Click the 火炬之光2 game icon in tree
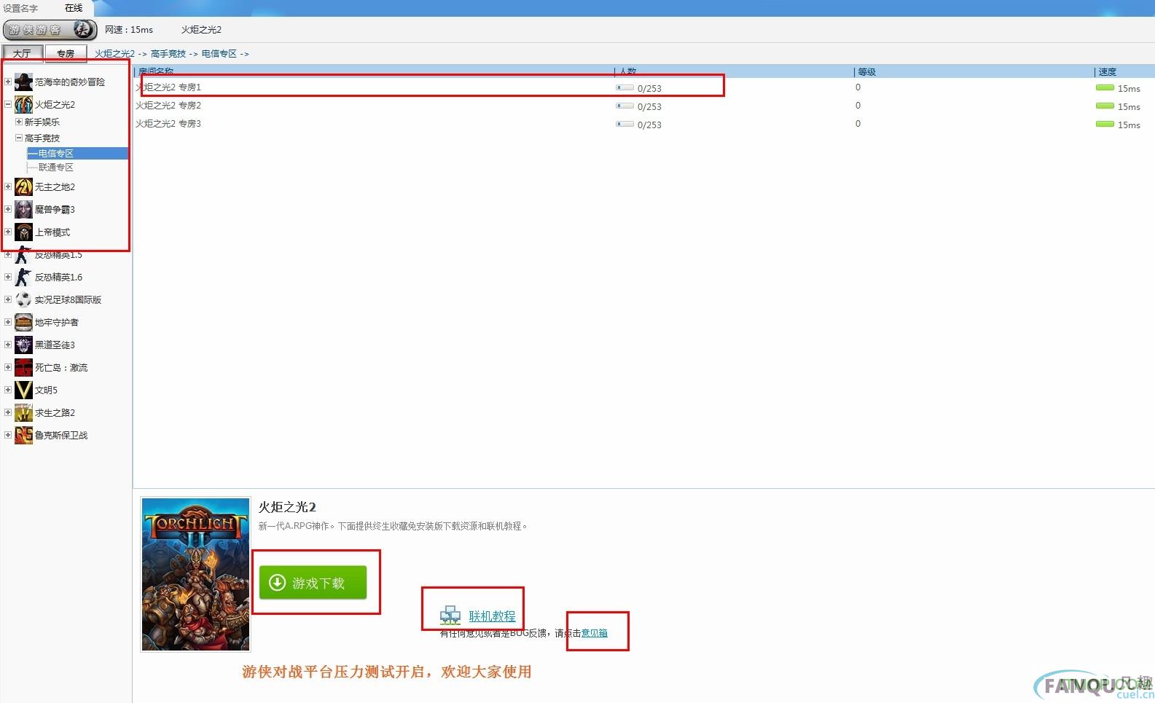 [x=23, y=104]
